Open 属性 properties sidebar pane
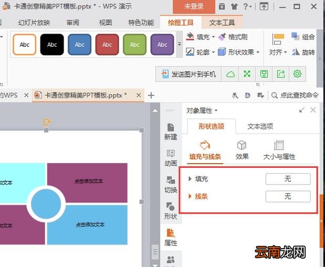 [171, 238]
